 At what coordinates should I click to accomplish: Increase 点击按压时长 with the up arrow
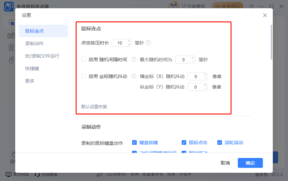[129, 41]
